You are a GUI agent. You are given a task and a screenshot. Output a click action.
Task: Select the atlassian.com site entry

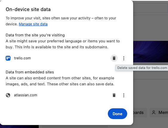tap(26, 95)
